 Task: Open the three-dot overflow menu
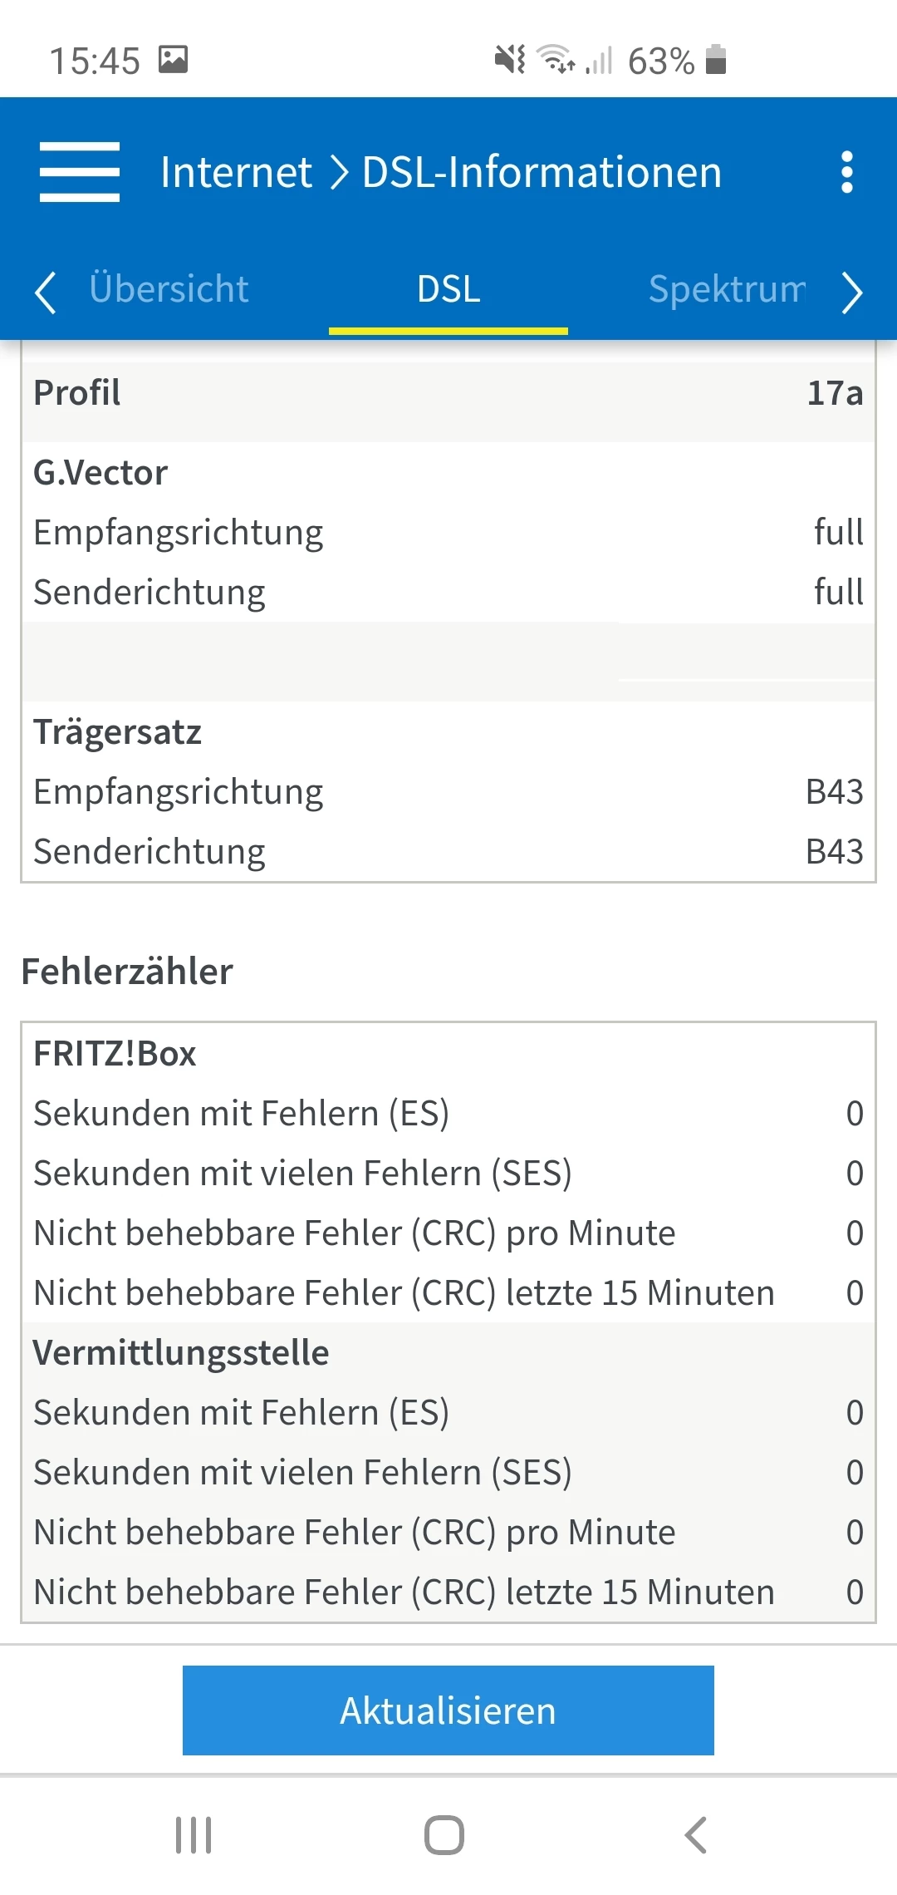[x=846, y=172]
